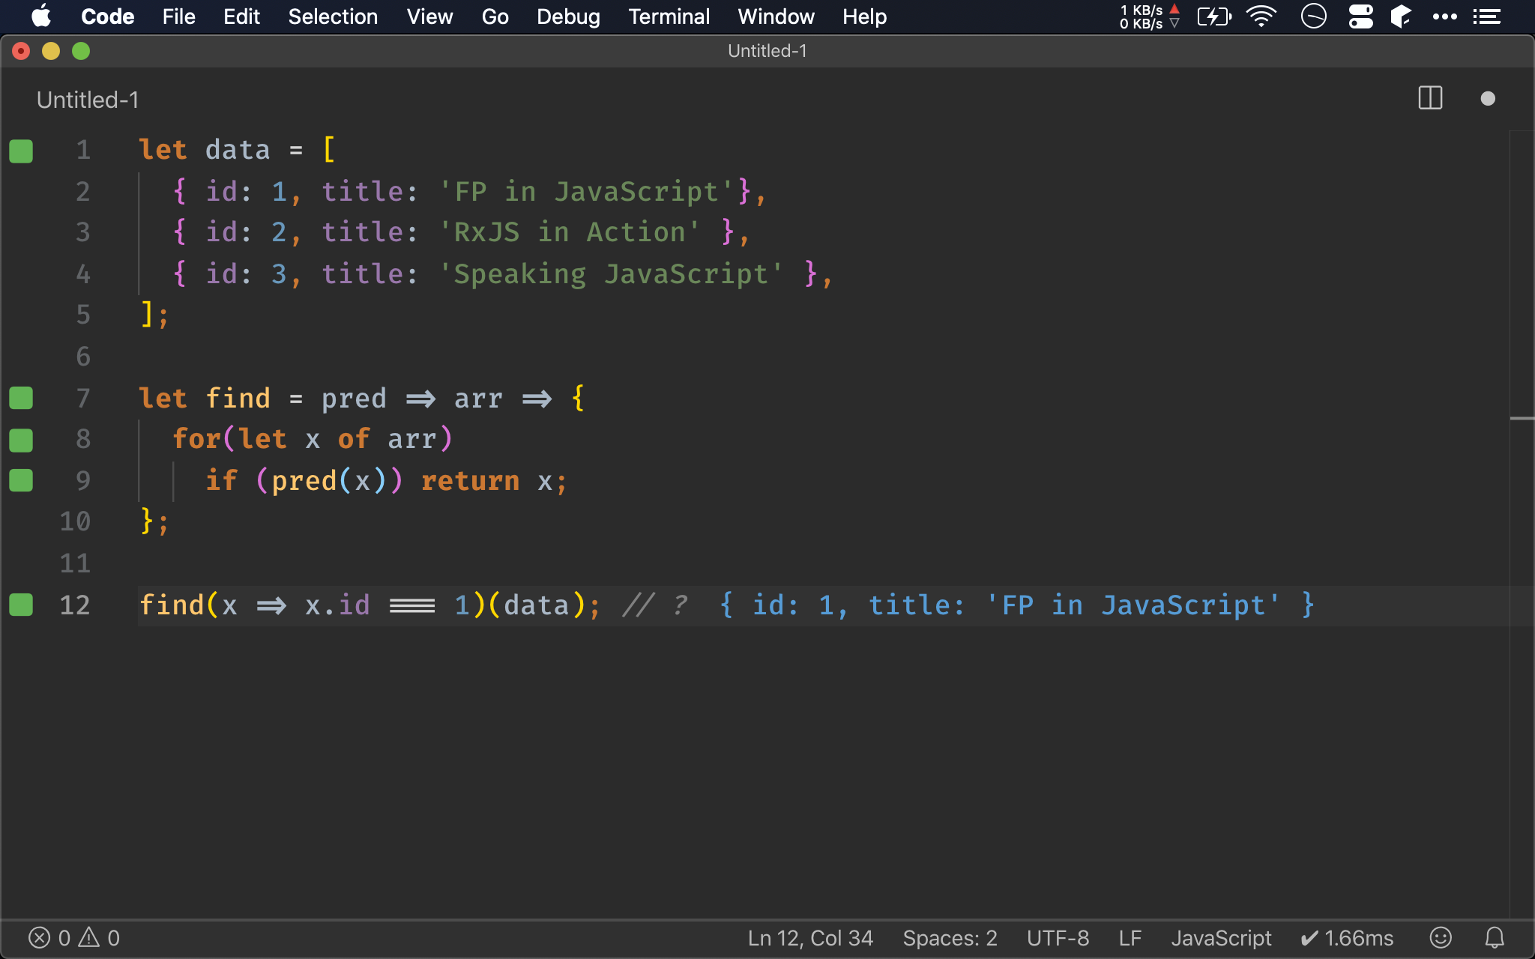Split the editor to the right
This screenshot has height=959, width=1535.
pos(1430,98)
